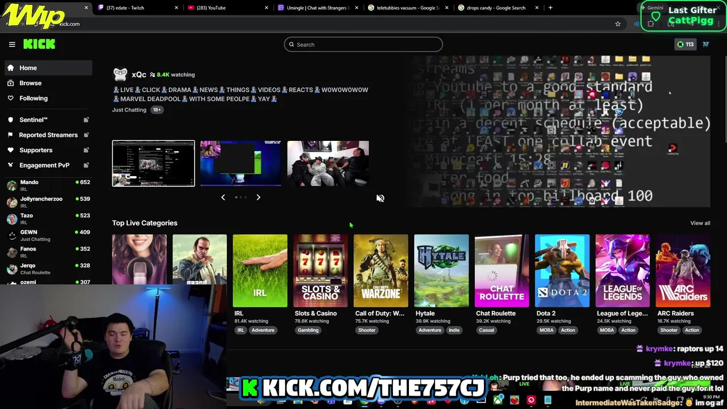Open the Grand Theft Auto category card
This screenshot has height=409, width=727.
(x=199, y=259)
